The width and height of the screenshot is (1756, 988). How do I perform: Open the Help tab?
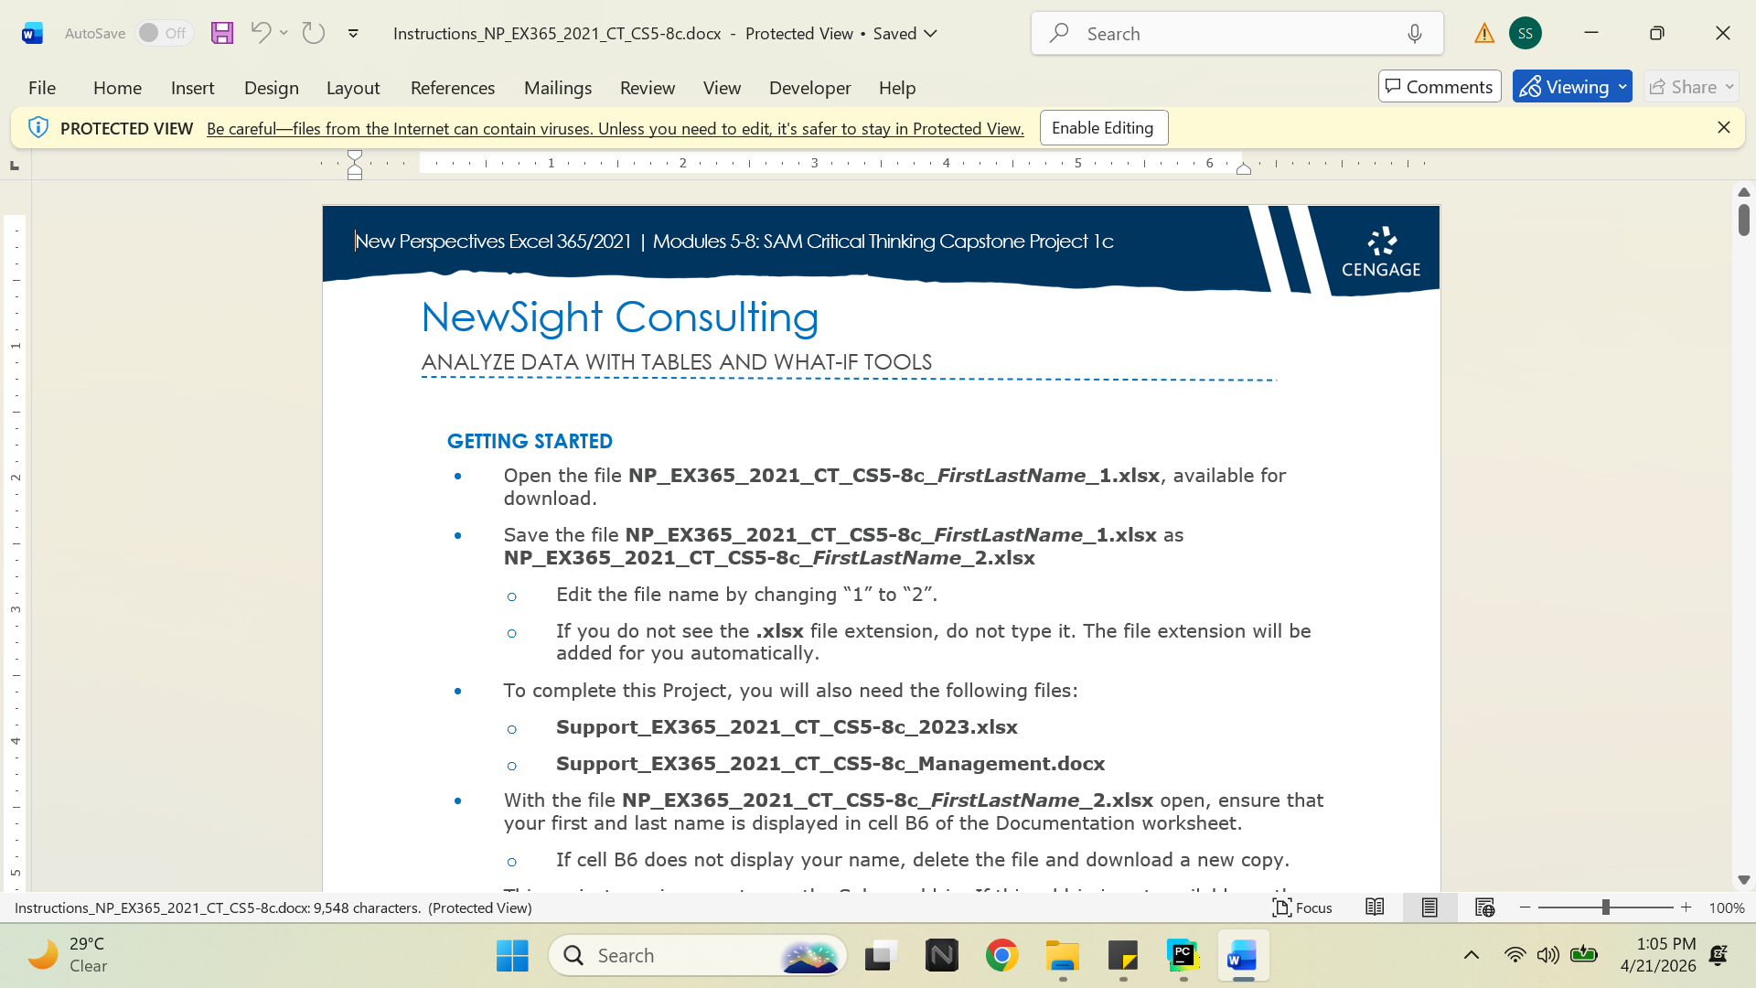tap(897, 88)
